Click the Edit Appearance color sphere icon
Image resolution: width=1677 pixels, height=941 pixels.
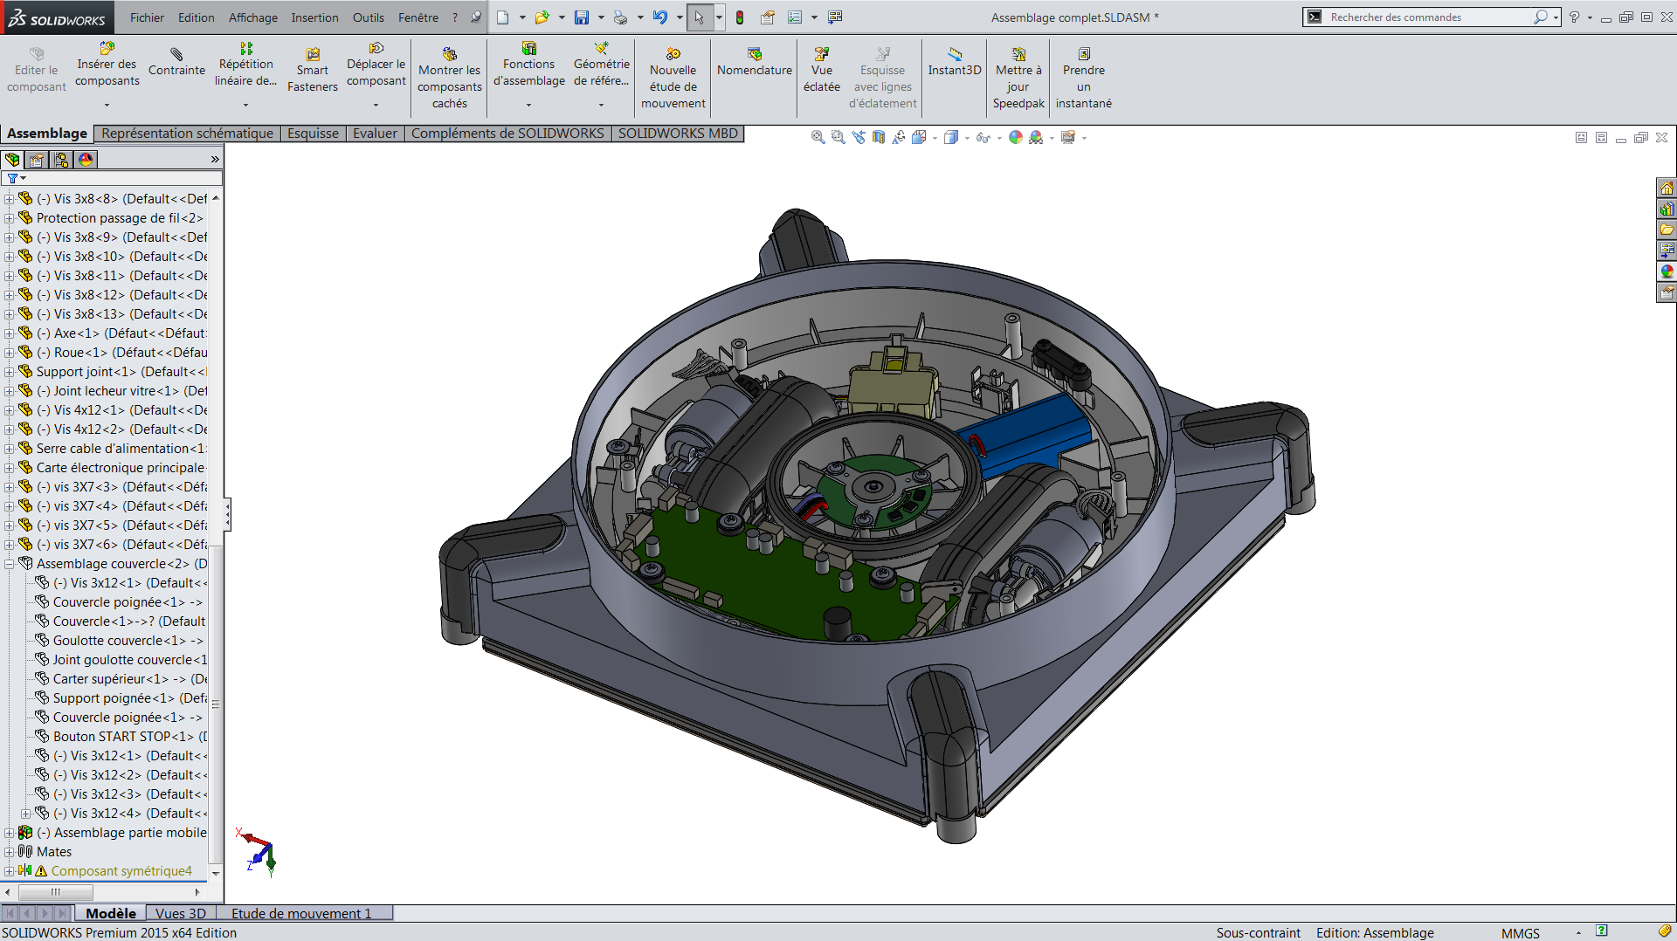point(1015,137)
